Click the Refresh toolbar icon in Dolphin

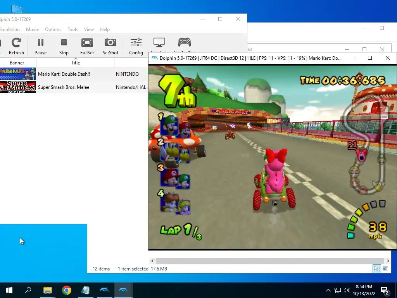coord(16,46)
